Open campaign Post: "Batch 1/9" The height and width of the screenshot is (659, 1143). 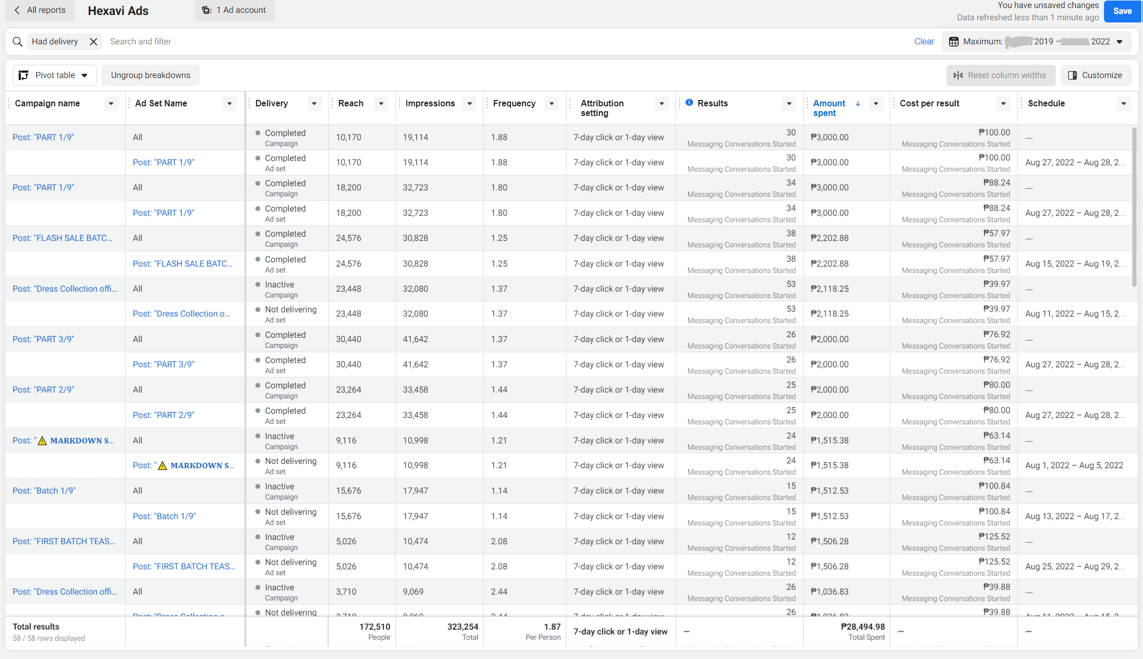coord(44,491)
